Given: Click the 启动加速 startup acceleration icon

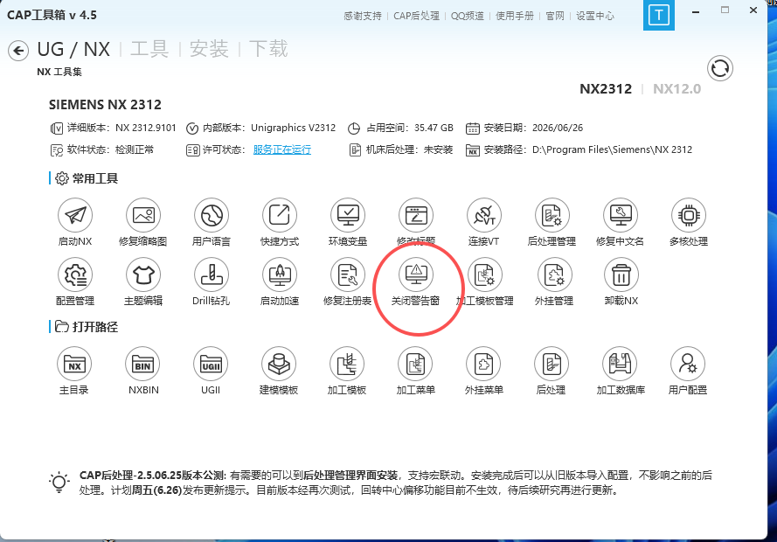Looking at the screenshot, I should 280,275.
